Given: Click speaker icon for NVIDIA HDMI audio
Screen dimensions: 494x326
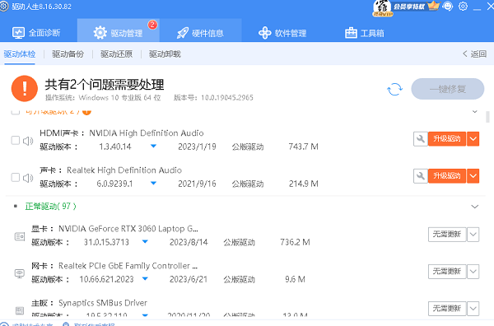Looking at the screenshot, I should (28, 141).
